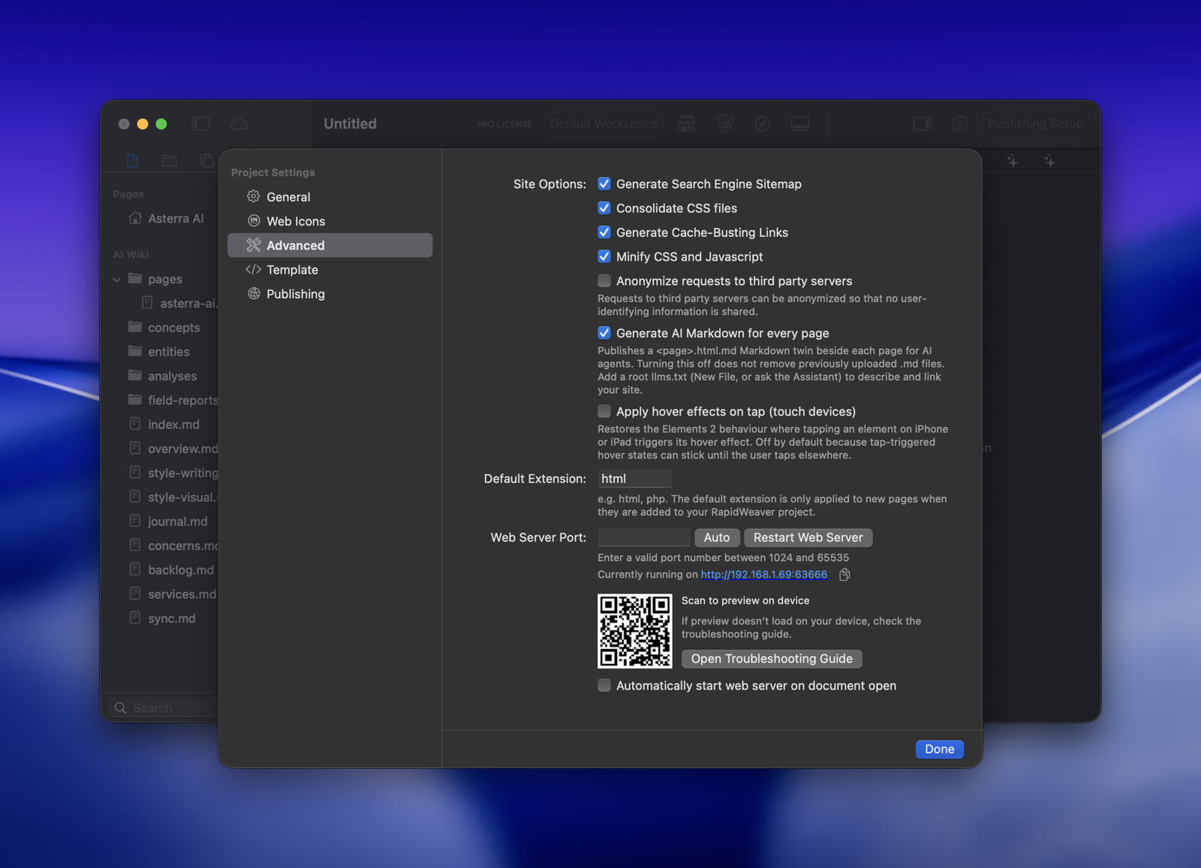Open the Template settings section
Screen dimensions: 1201x868
[330, 269]
